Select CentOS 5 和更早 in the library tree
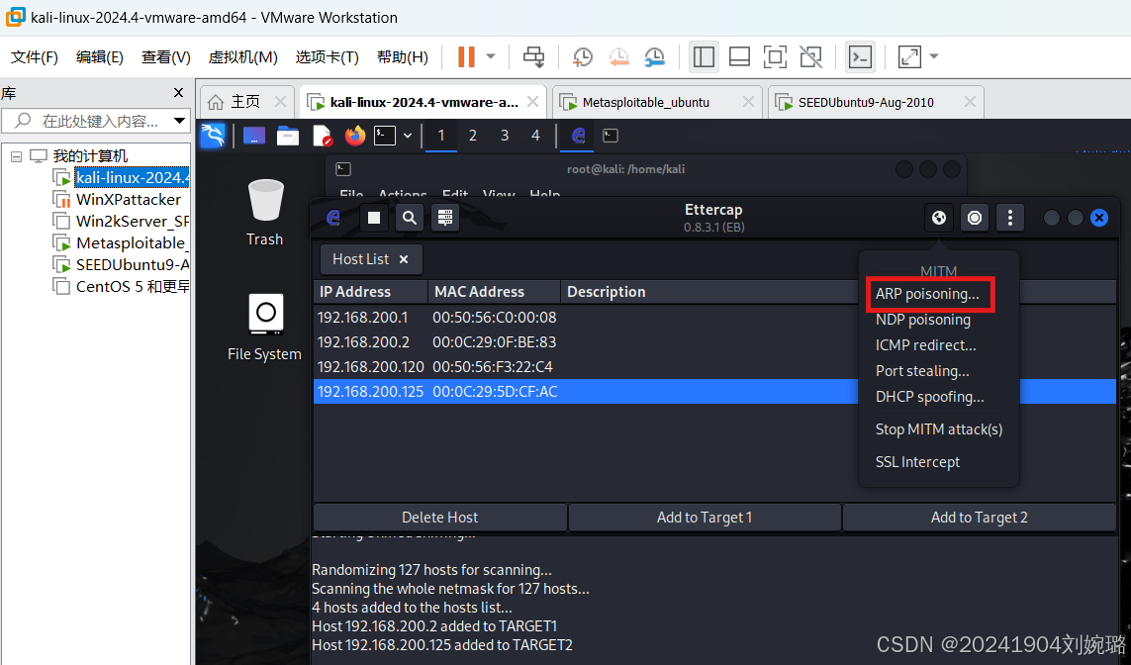 tap(132, 286)
